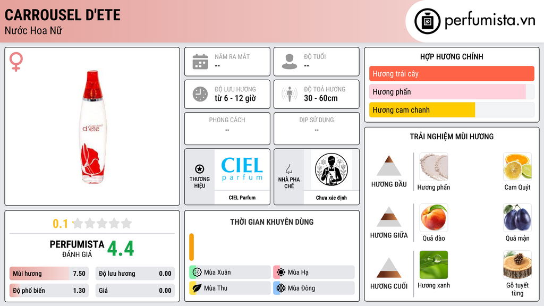Click the Hương cuối pyramid icon

(389, 268)
